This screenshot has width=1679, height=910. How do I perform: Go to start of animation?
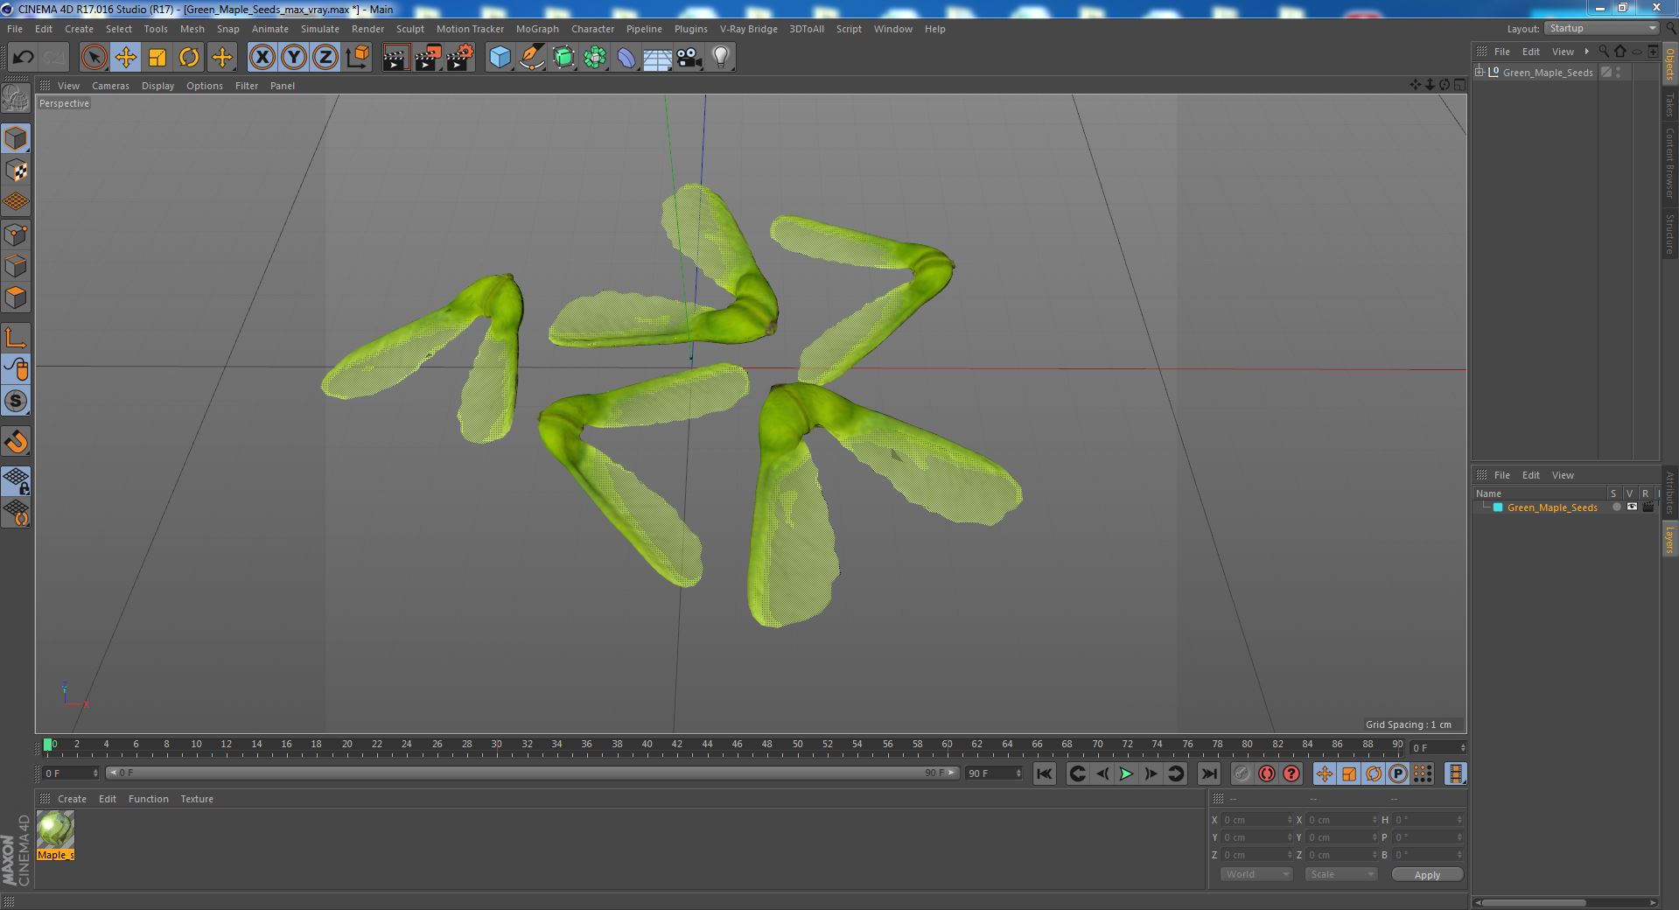tap(1044, 773)
